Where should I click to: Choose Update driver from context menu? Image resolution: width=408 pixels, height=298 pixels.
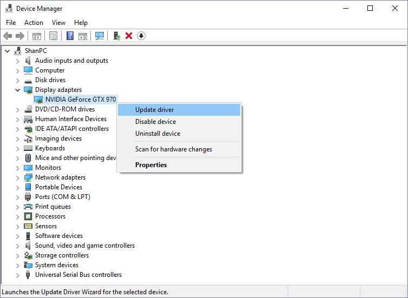point(179,110)
